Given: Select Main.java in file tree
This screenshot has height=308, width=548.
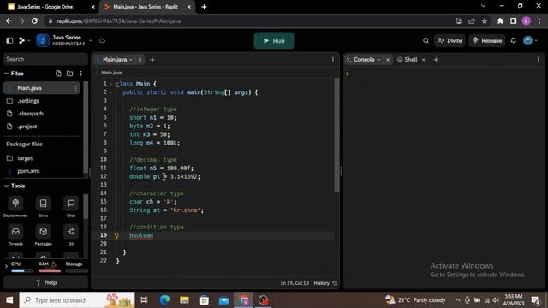Looking at the screenshot, I should click(x=42, y=88).
